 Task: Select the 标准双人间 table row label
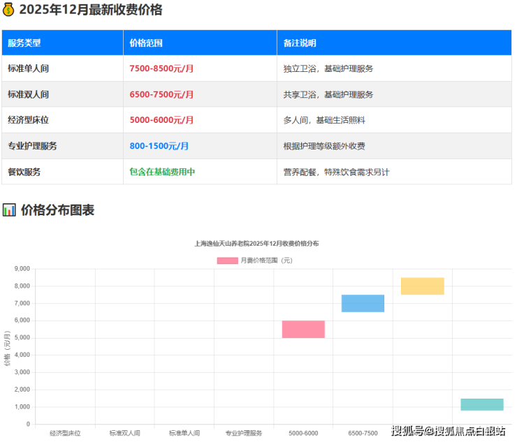[28, 94]
